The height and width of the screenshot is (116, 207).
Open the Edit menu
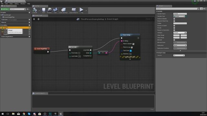point(6,4)
